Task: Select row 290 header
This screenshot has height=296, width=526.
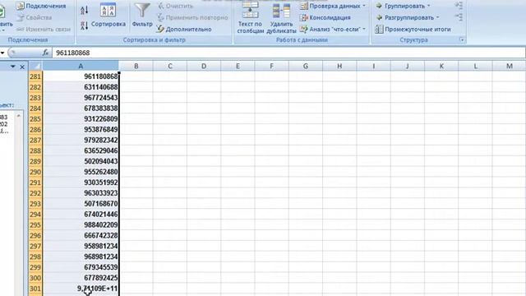Action: point(35,172)
